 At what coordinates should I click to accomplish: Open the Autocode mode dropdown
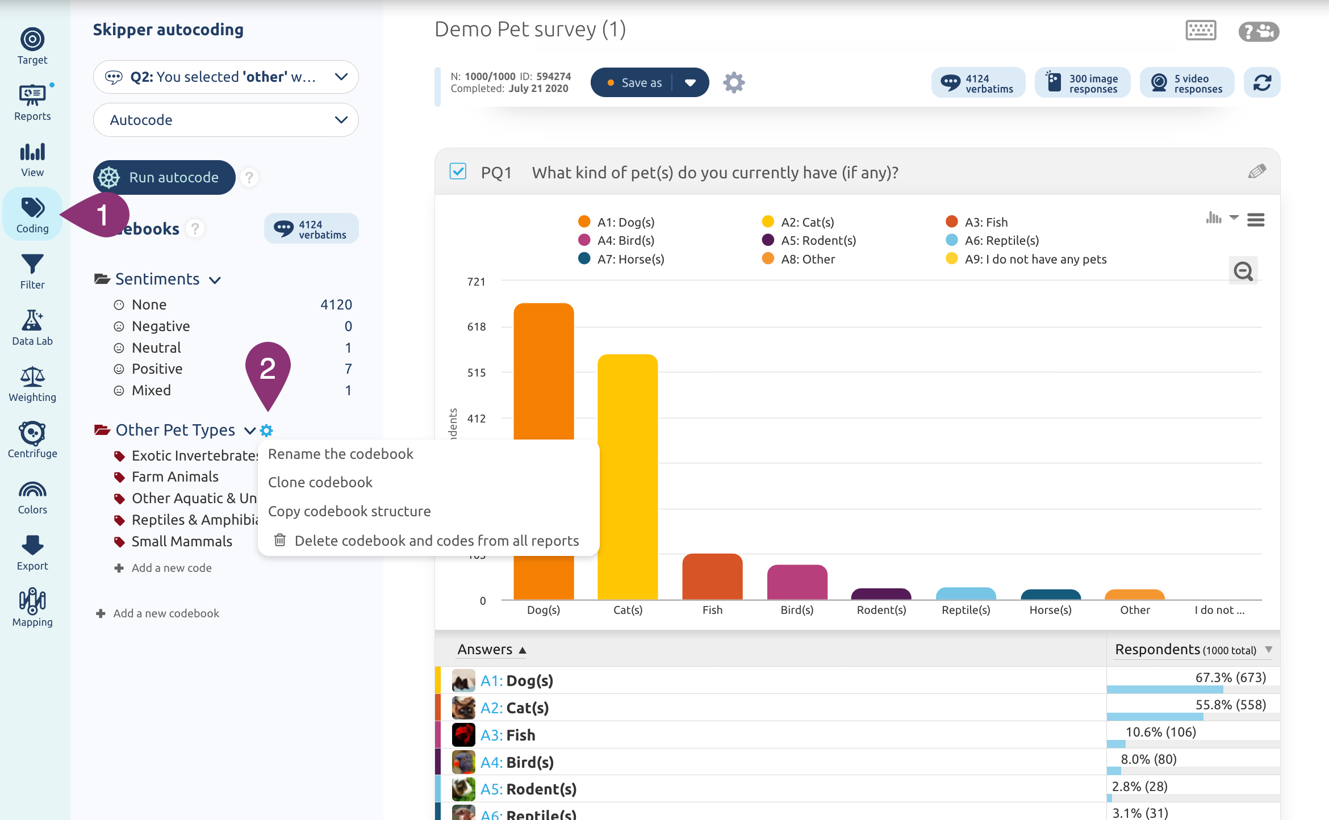(x=225, y=120)
